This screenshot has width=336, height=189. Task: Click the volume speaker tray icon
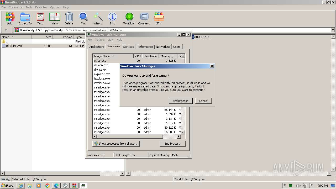click(x=298, y=186)
